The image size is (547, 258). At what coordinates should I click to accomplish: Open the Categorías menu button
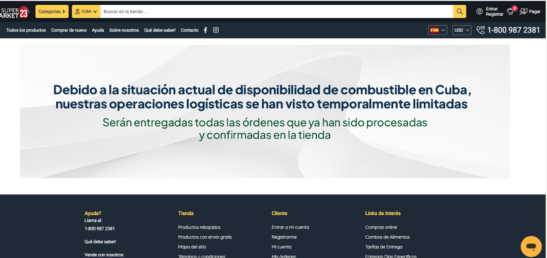click(x=52, y=12)
